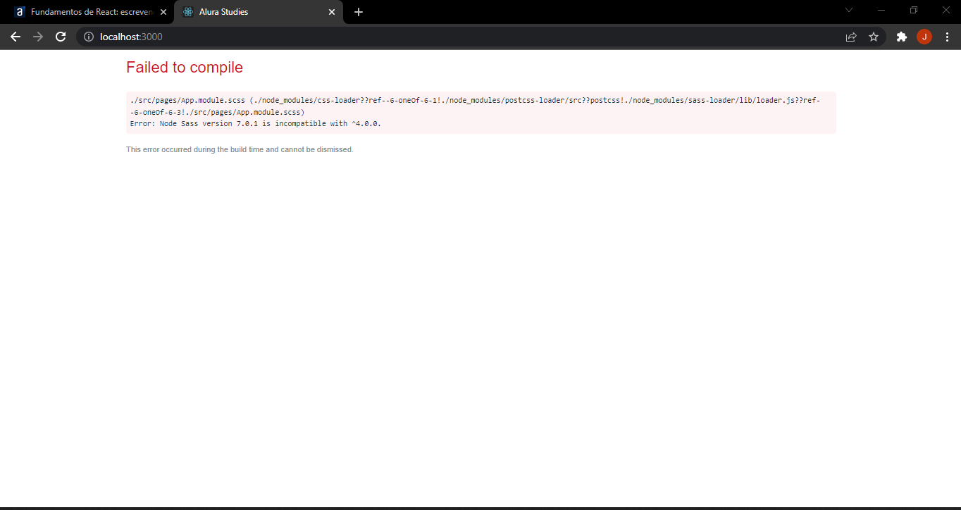Open the profile avatar J
Viewport: 961px width, 510px height.
(x=924, y=37)
